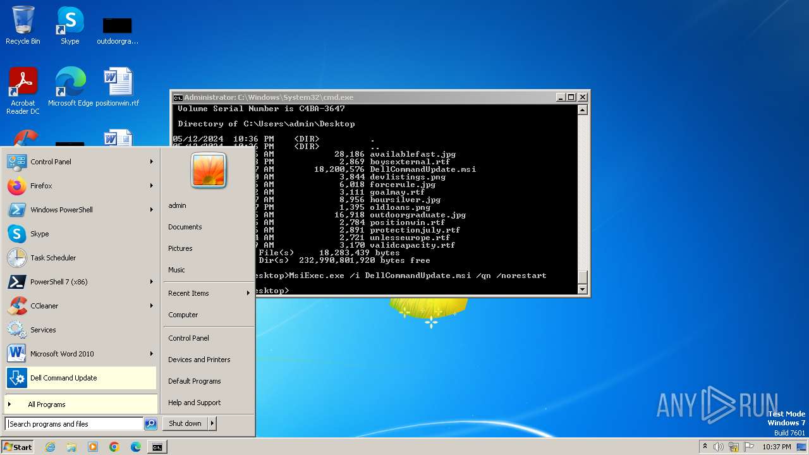Click the Search programs and files box
Viewport: 809px width, 455px height.
point(74,424)
